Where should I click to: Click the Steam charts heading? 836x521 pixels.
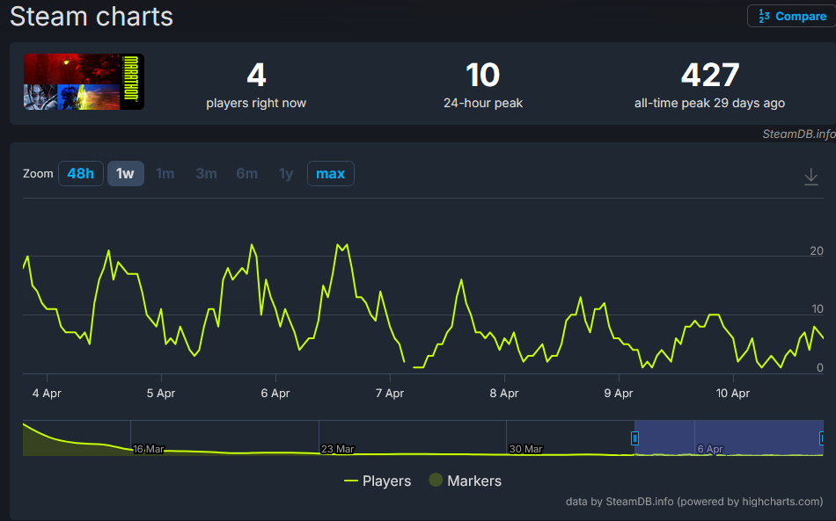[92, 17]
